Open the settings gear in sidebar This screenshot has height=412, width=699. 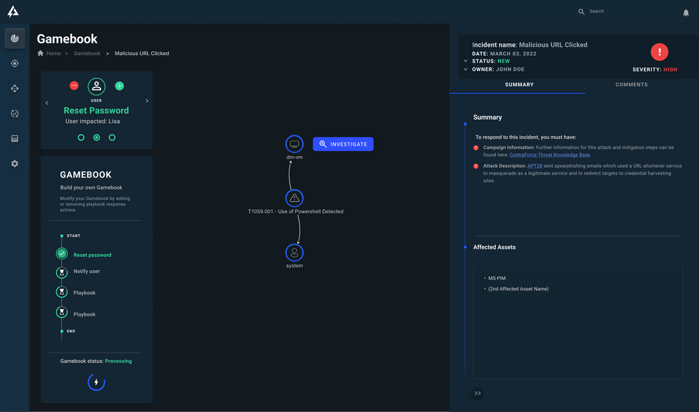(15, 163)
